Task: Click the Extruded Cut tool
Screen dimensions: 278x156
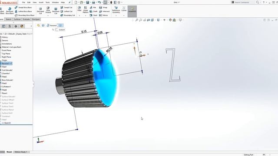Action: point(40,10)
